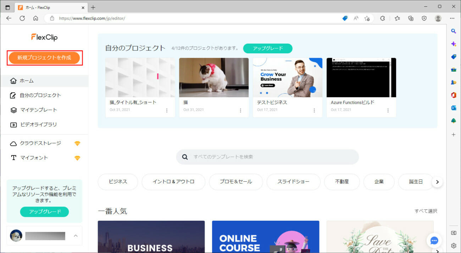
Task: Expand the user account chevron
Action: (76, 236)
